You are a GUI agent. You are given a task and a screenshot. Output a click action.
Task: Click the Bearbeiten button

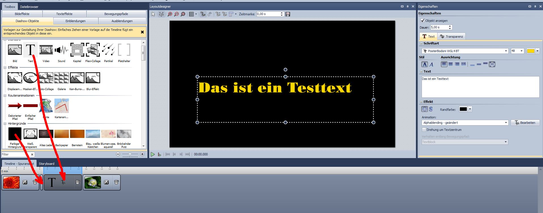pyautogui.click(x=525, y=123)
